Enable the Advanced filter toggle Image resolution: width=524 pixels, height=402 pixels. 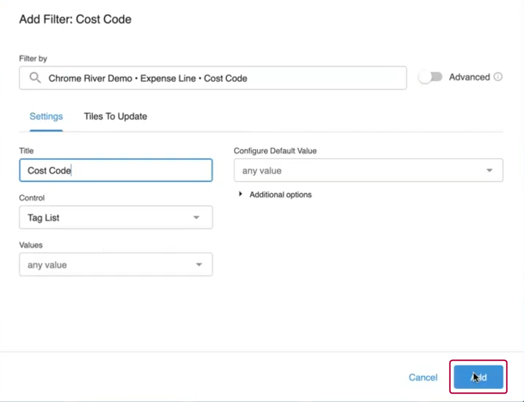(431, 77)
